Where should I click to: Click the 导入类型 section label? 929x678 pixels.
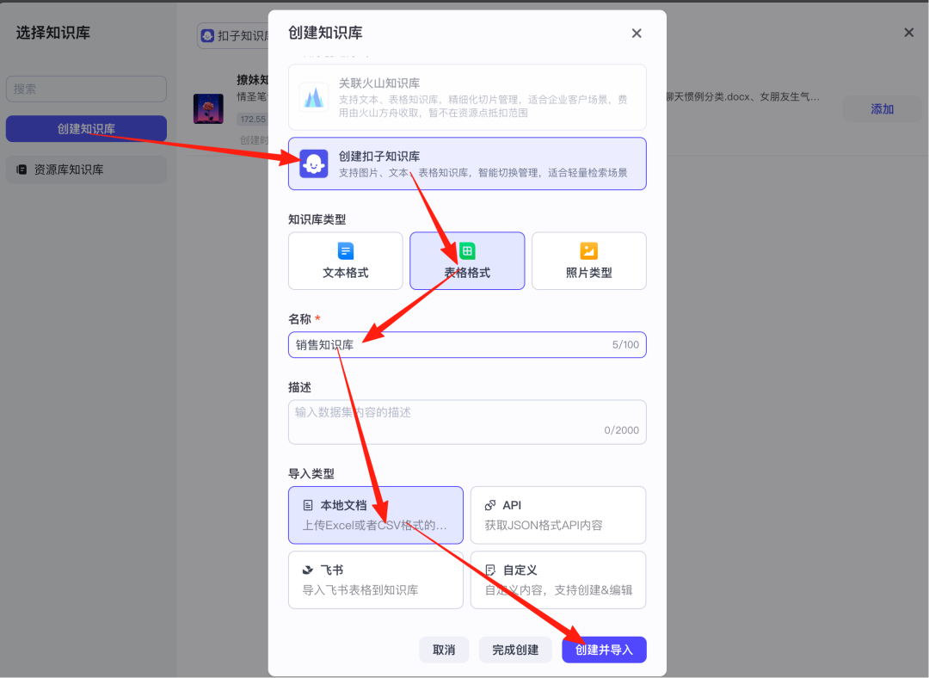[311, 473]
